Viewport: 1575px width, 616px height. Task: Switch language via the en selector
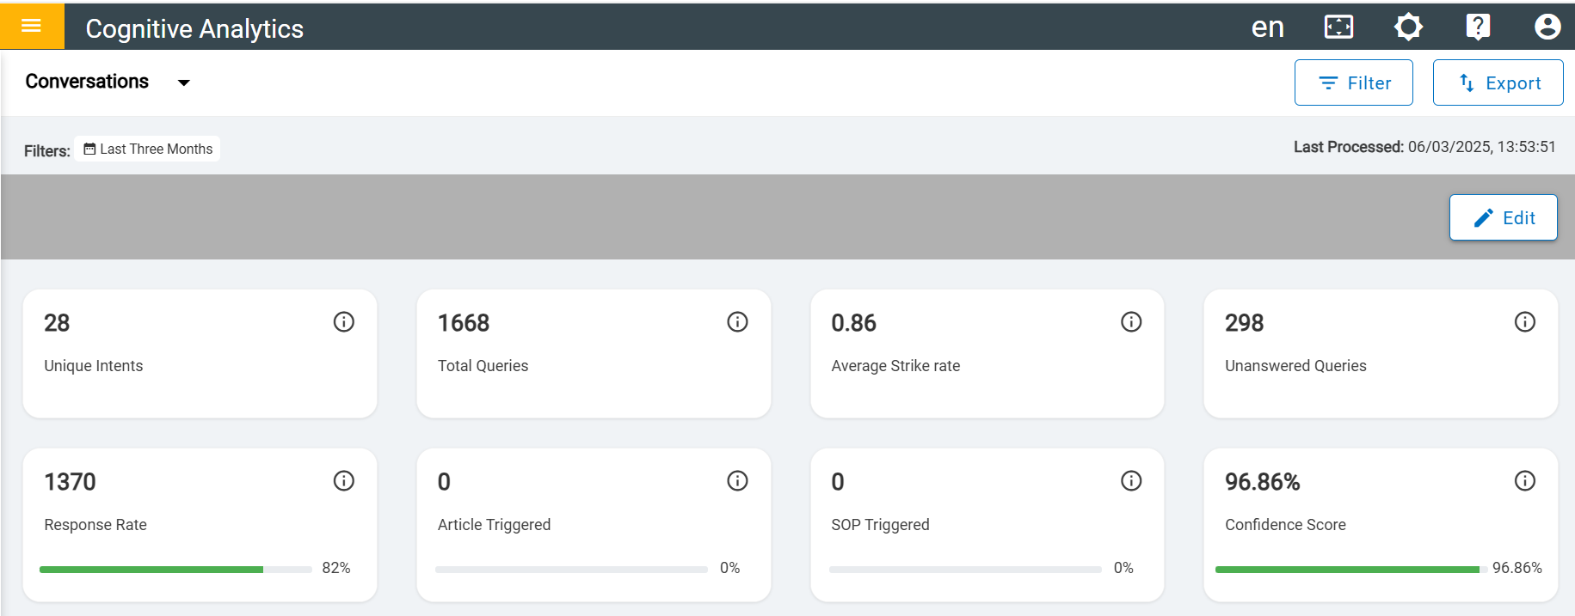pyautogui.click(x=1267, y=27)
